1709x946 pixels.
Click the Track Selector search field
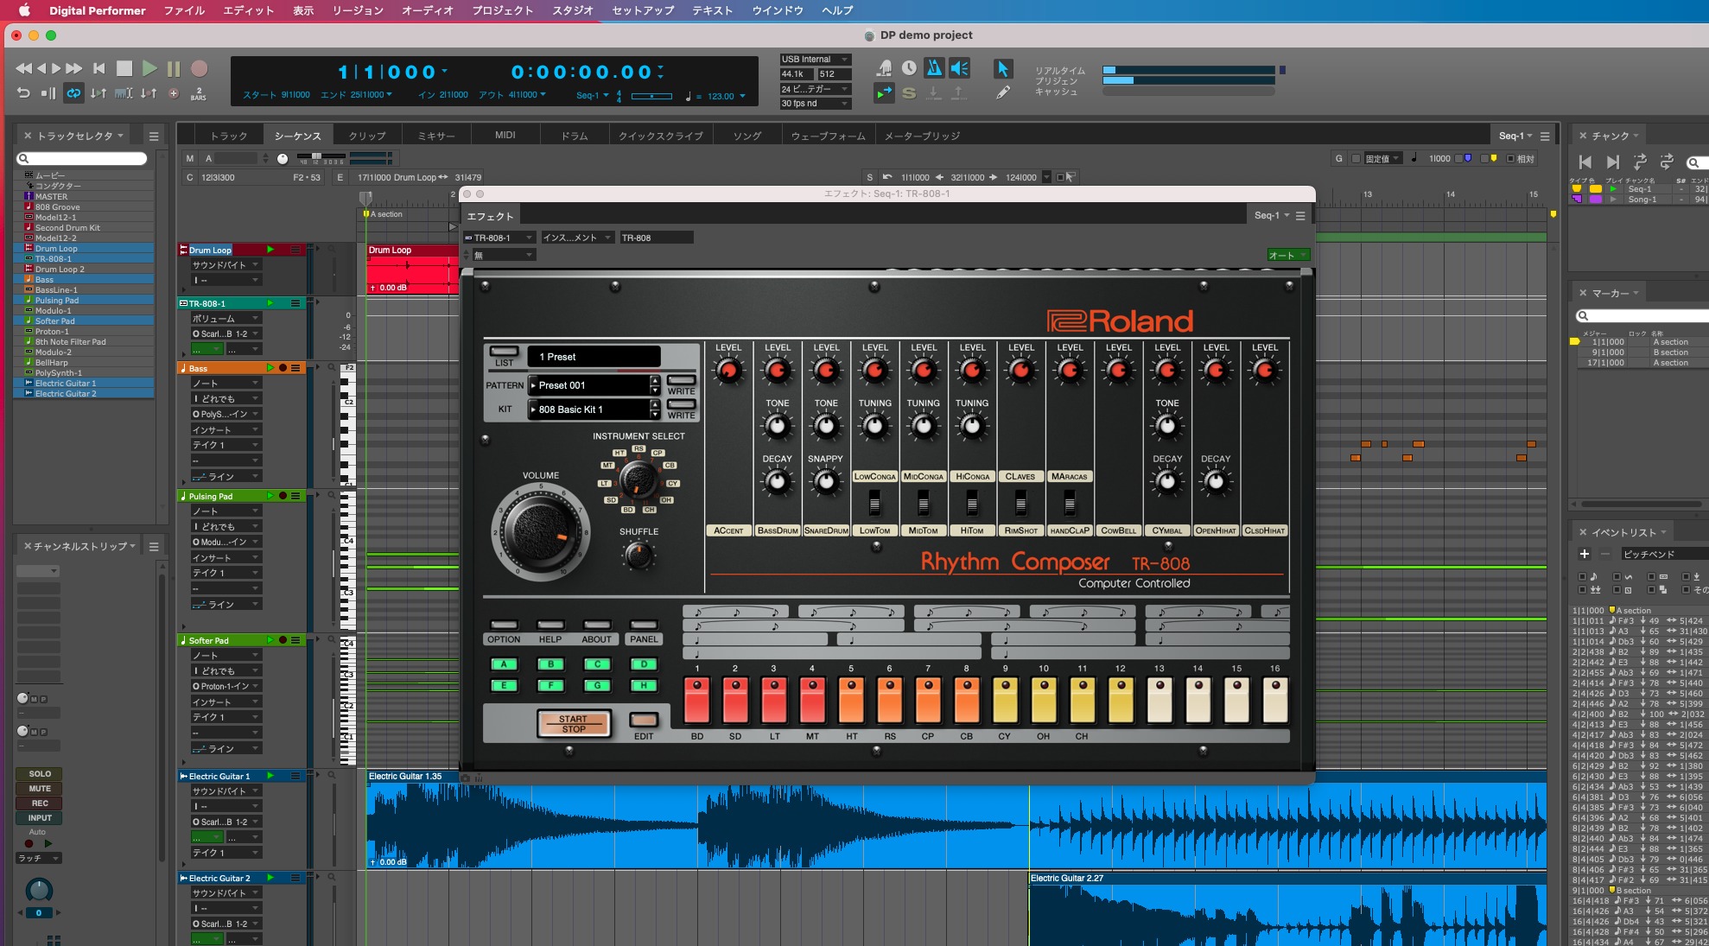[x=82, y=159]
